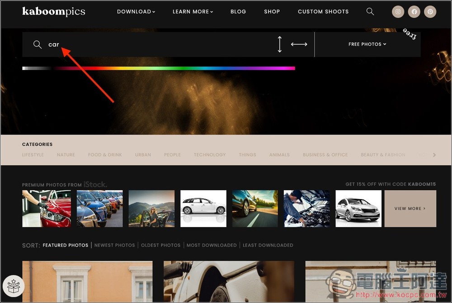
Task: Sort by Most Downloaded
Action: point(212,245)
